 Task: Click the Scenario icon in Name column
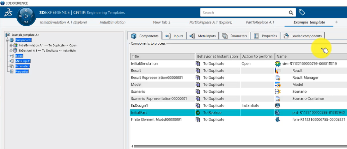(278, 92)
